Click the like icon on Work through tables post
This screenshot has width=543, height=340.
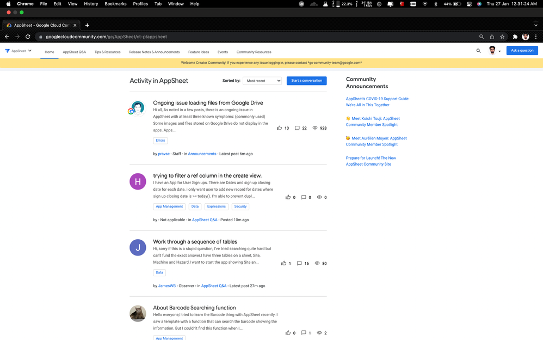283,263
